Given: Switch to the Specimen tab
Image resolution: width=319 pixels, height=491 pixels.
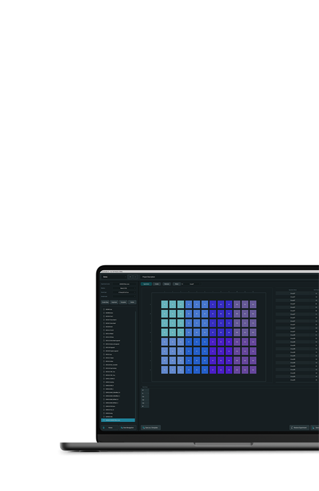Looking at the screenshot, I should [x=146, y=284].
